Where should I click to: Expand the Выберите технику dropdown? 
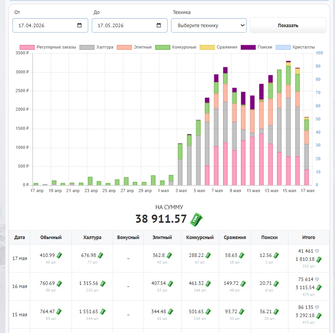209,25
